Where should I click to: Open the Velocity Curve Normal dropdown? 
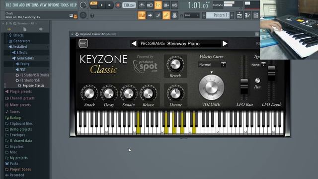pyautogui.click(x=212, y=65)
